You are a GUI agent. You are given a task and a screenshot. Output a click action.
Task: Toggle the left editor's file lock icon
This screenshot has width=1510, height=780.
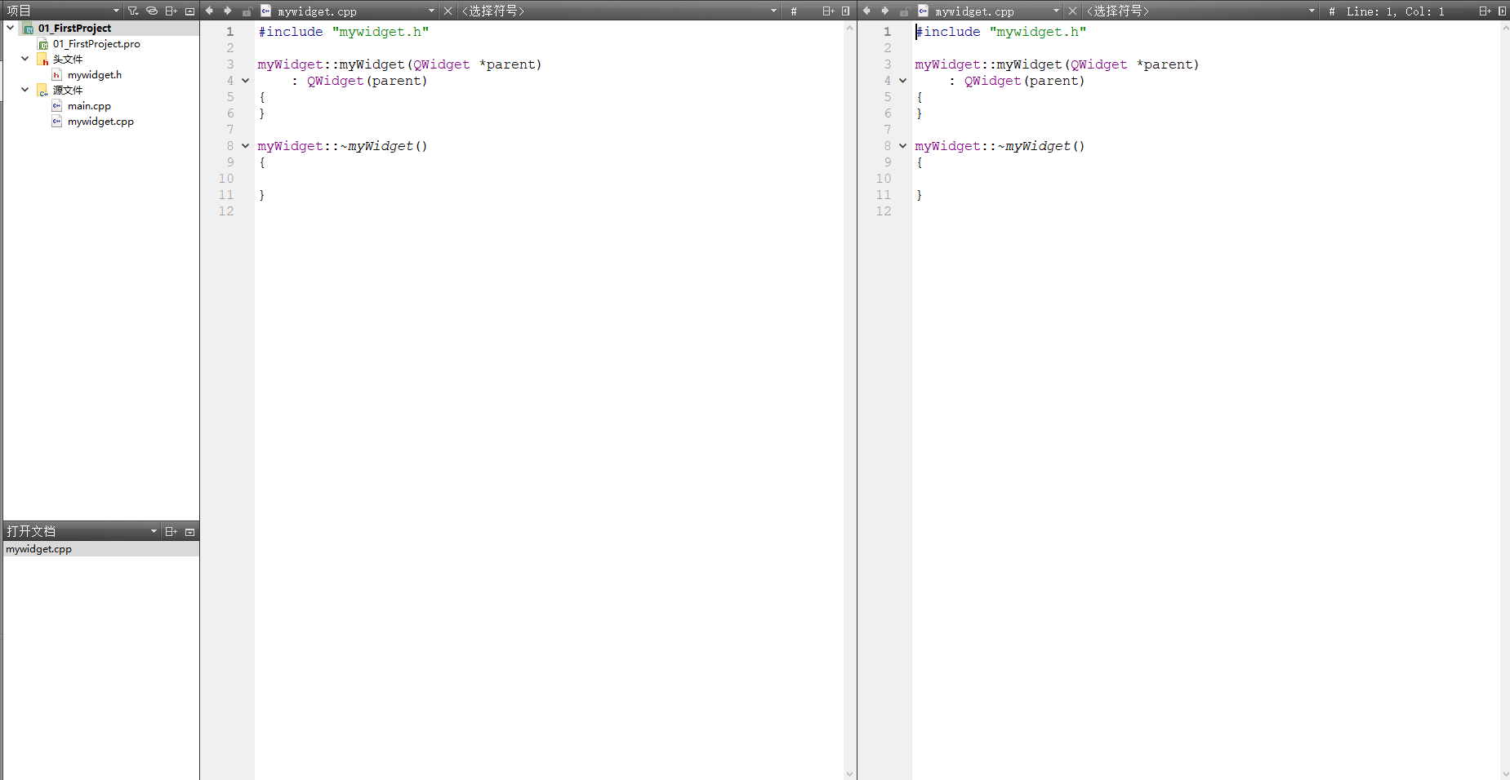coord(247,11)
